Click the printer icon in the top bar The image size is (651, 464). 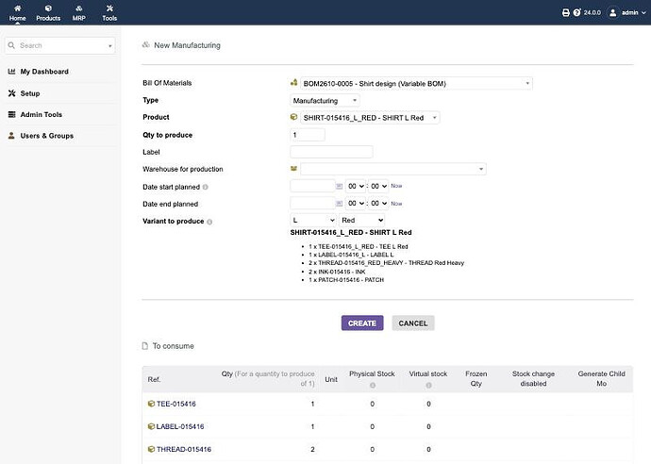coord(565,12)
